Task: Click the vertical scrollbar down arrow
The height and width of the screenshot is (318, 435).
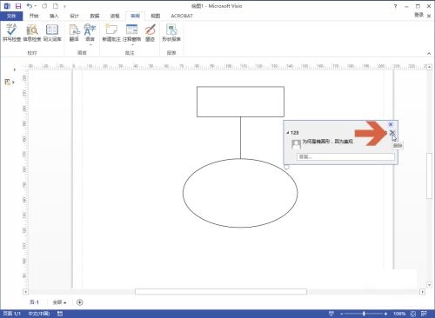Action: [x=429, y=285]
